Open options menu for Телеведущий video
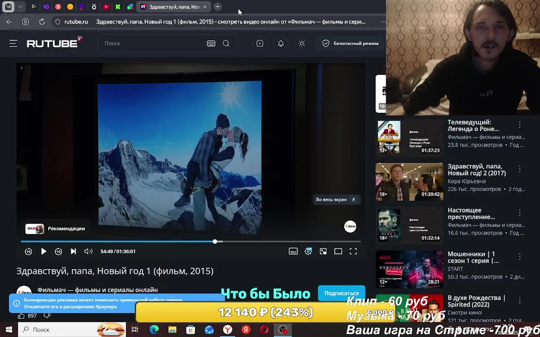The height and width of the screenshot is (337, 540). (x=520, y=125)
